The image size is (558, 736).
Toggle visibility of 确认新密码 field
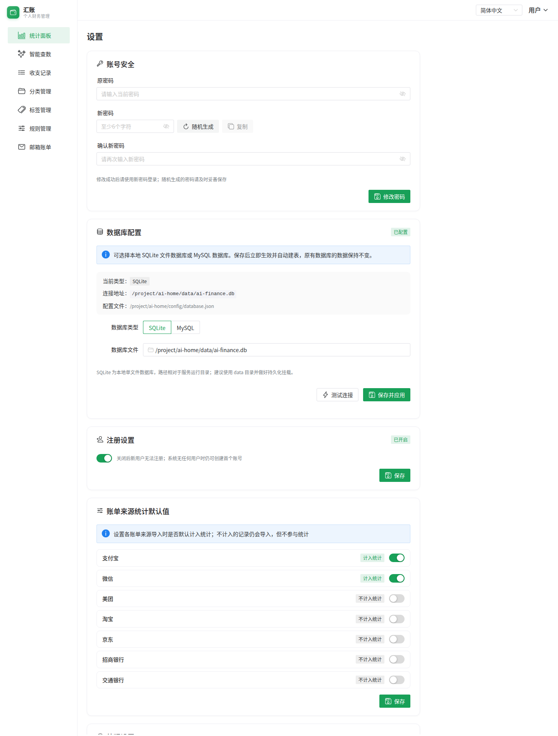coord(403,159)
